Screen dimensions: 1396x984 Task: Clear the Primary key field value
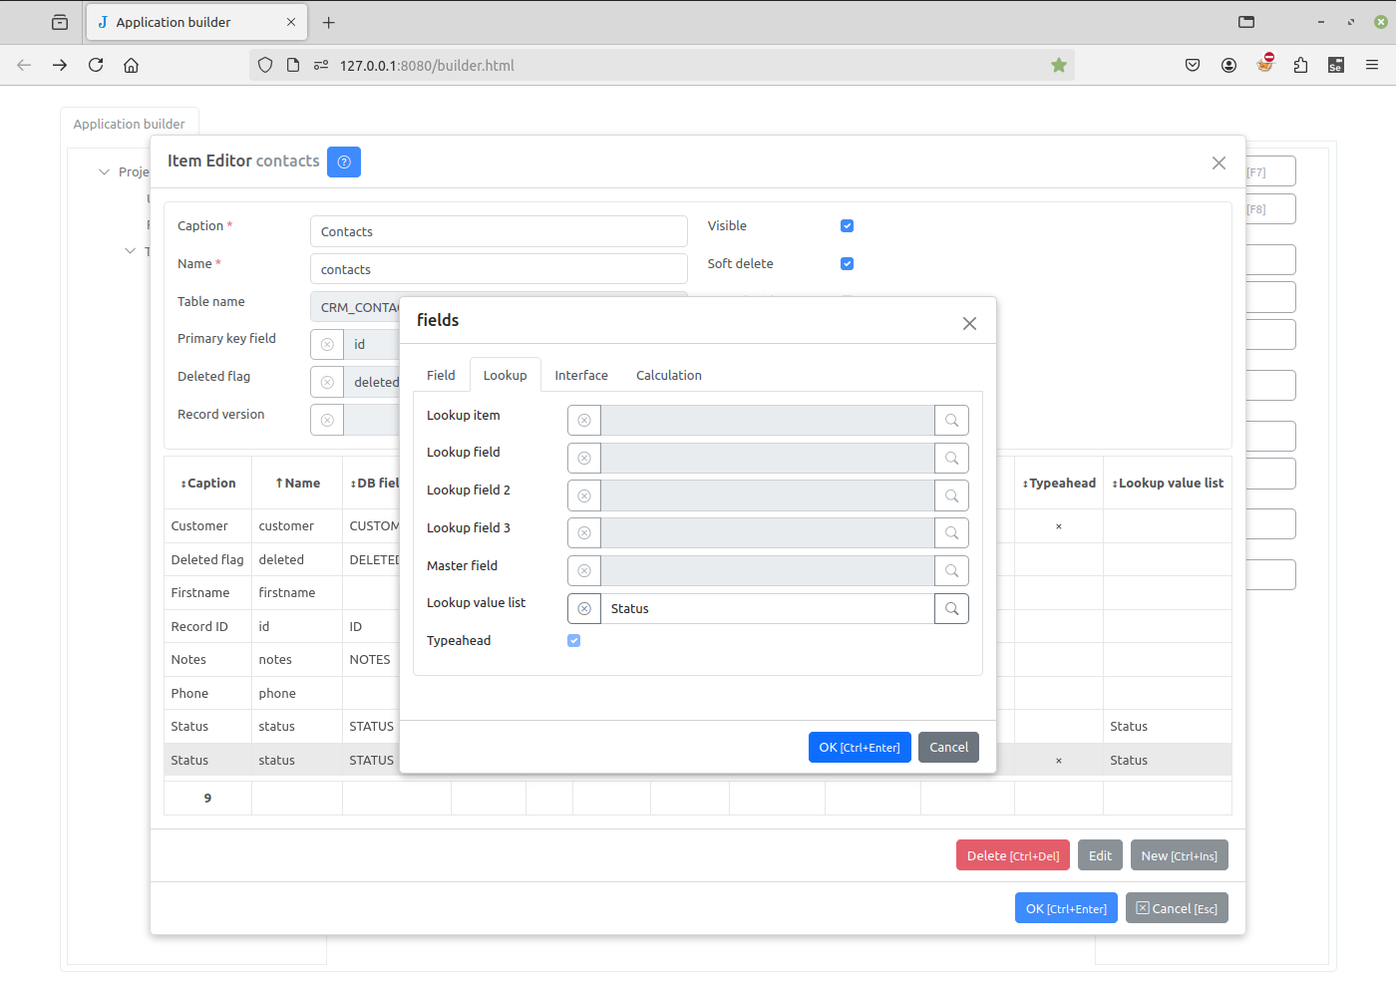[x=327, y=345]
